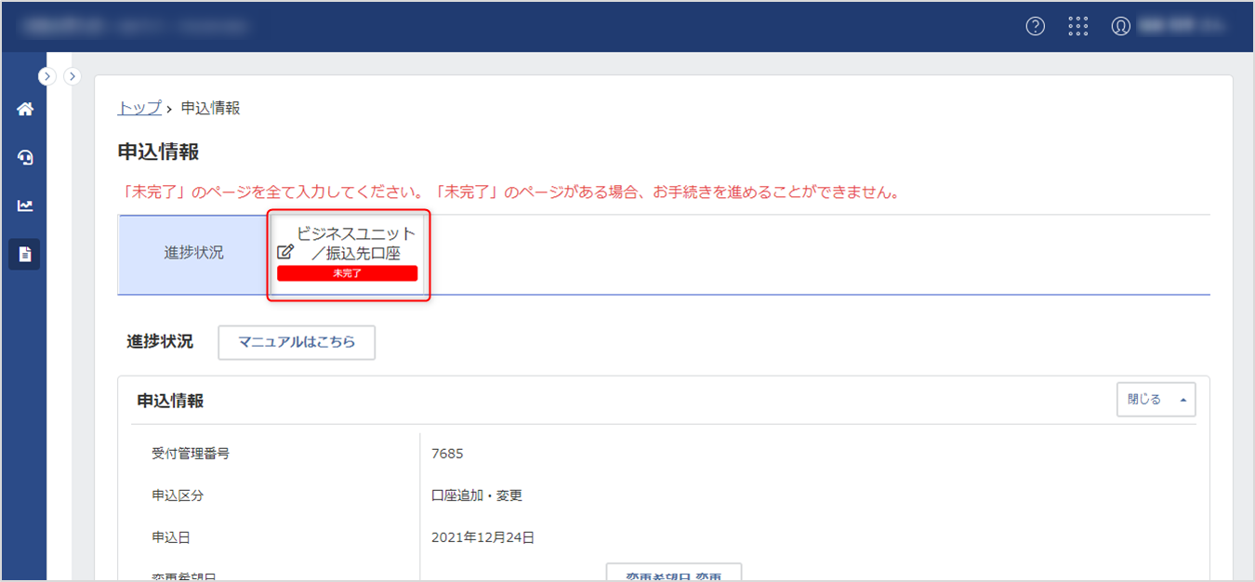1255x582 pixels.
Task: Click the 受付管理番号 label
Action: click(191, 454)
